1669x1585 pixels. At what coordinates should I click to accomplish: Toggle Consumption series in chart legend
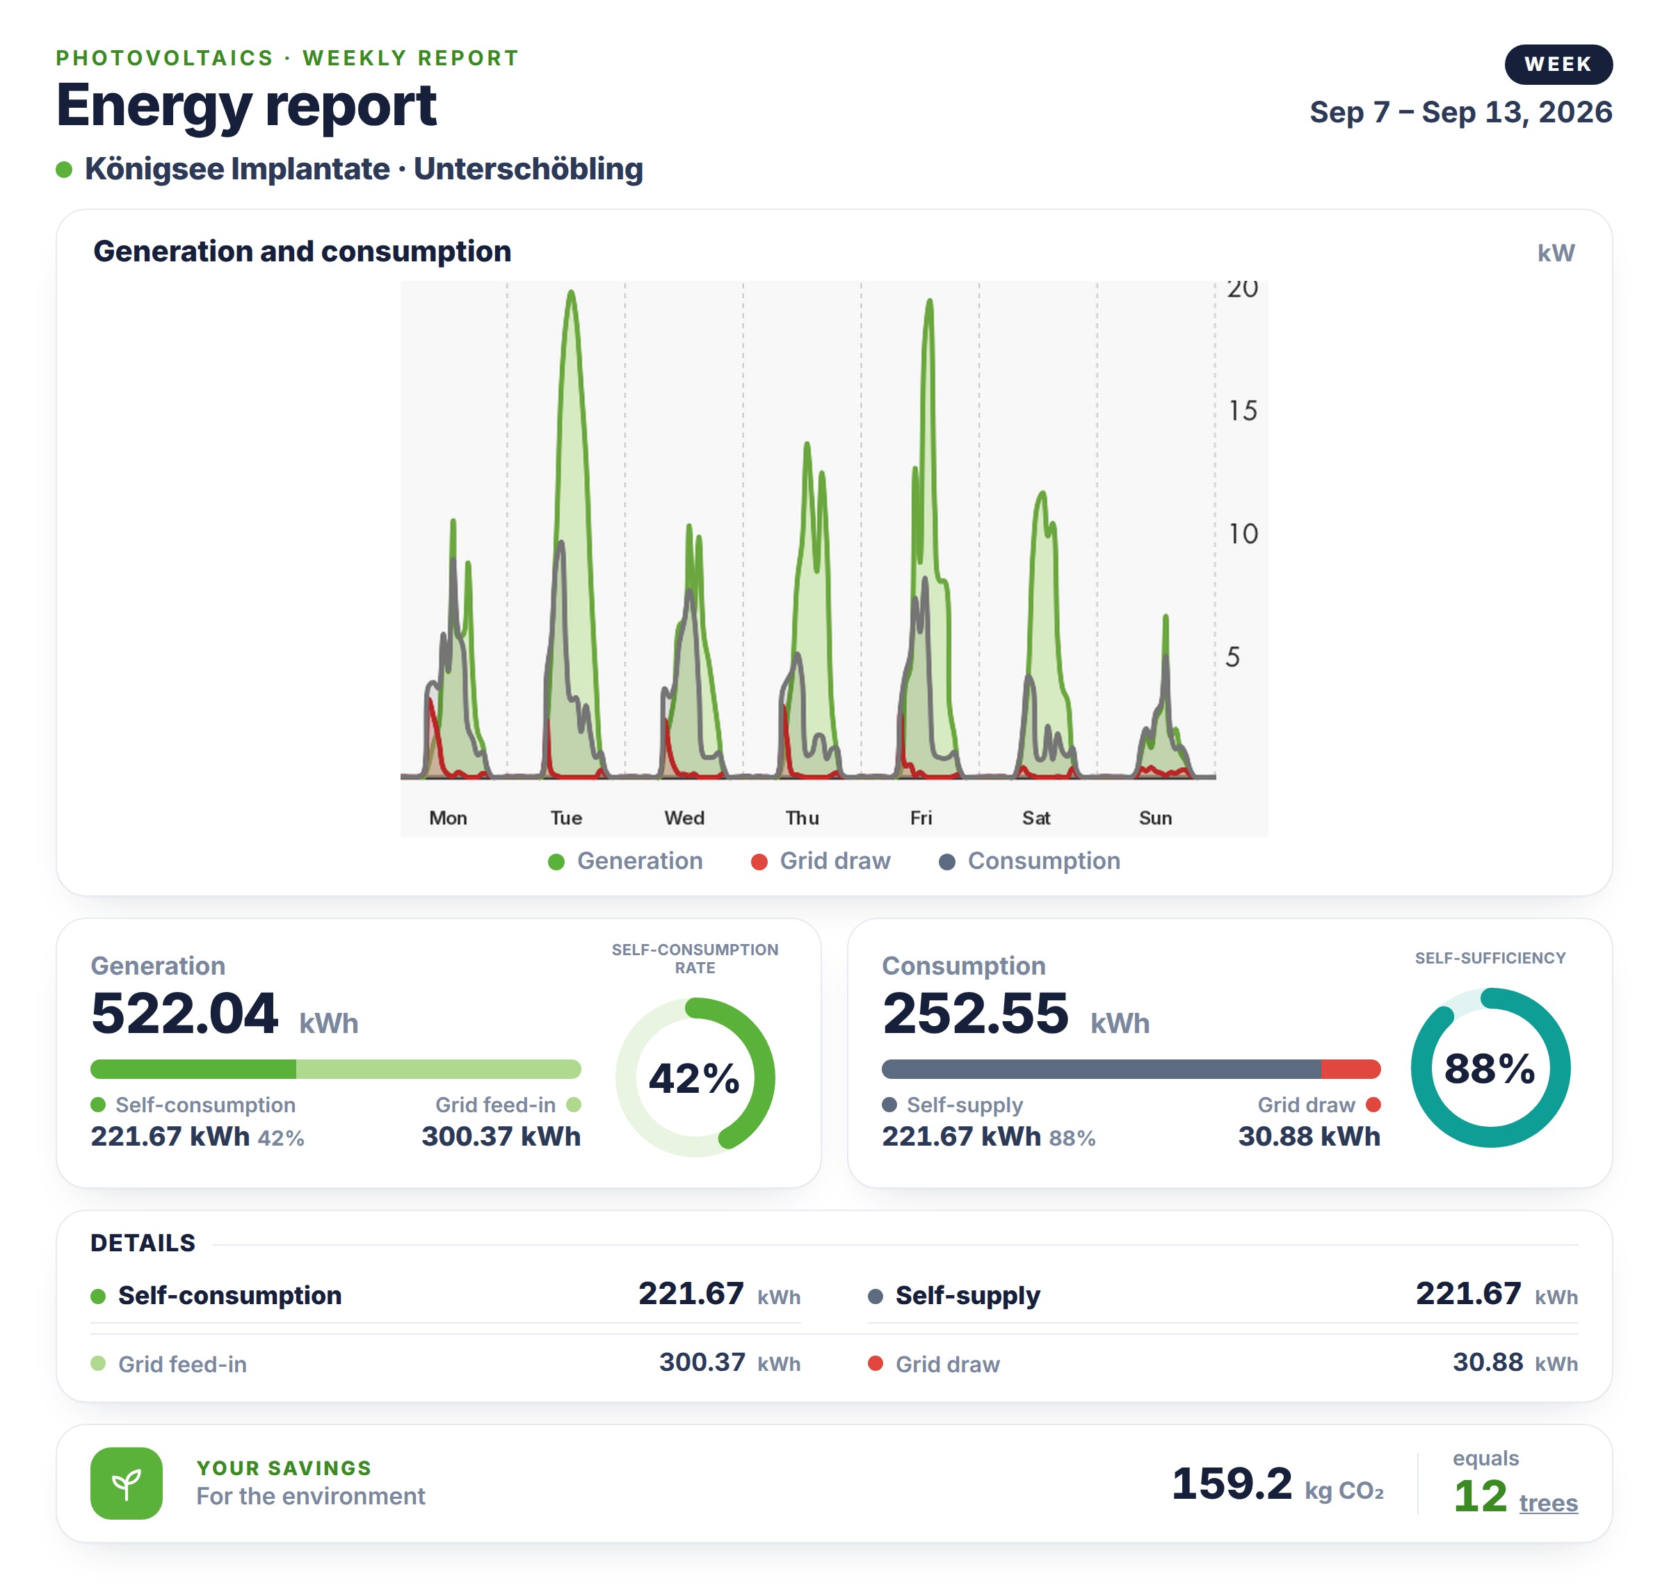coord(1030,861)
